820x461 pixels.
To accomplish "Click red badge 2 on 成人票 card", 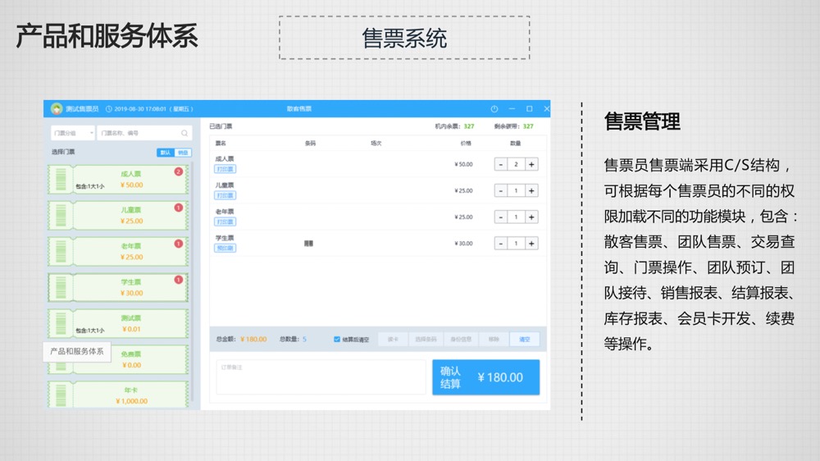I will click(178, 171).
